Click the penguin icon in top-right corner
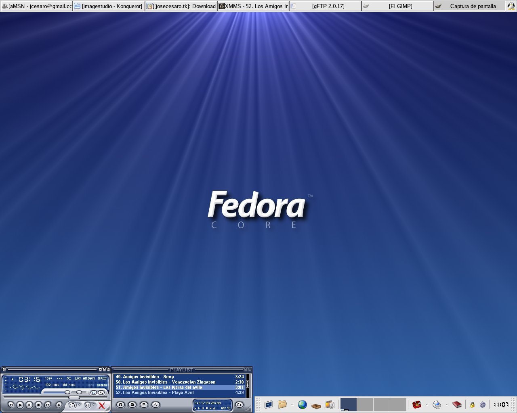 [511, 6]
